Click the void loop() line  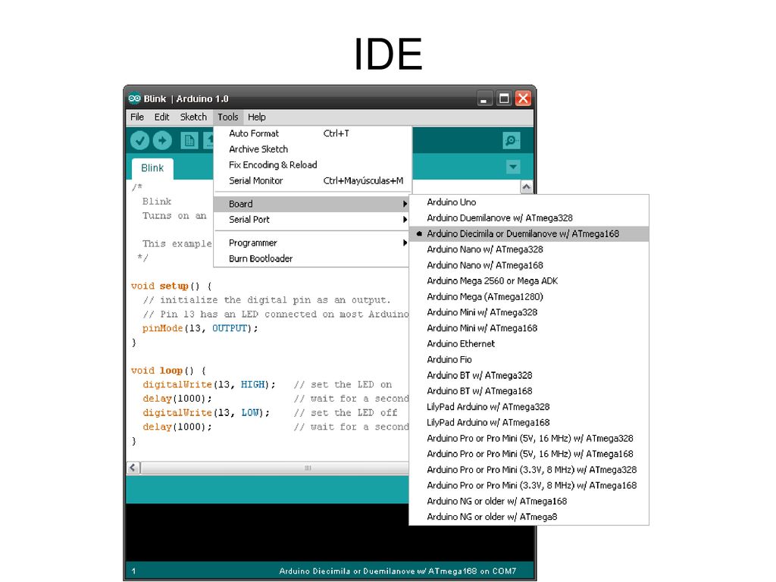[x=168, y=371]
